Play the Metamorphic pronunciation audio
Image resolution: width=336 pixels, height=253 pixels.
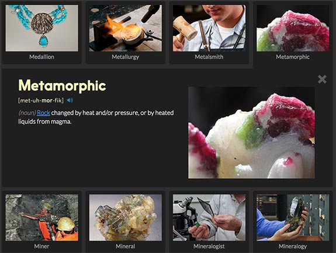[x=70, y=100]
